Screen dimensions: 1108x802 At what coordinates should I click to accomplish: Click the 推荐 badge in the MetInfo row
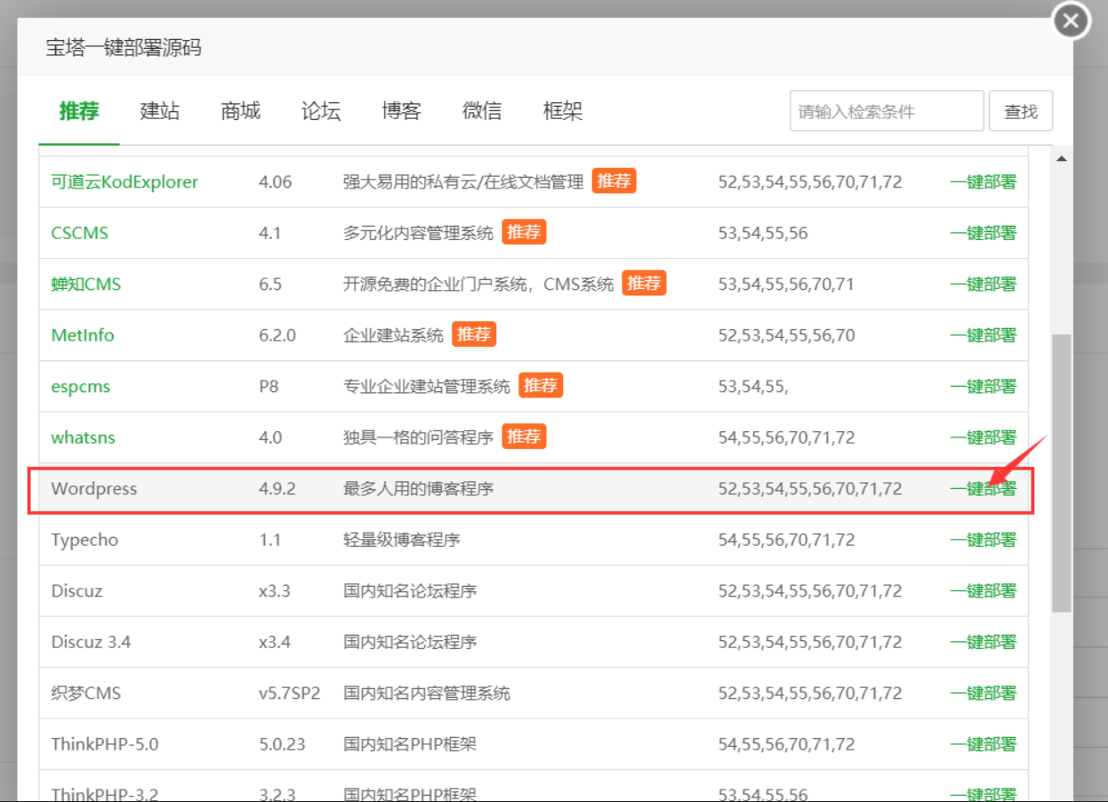pos(474,334)
